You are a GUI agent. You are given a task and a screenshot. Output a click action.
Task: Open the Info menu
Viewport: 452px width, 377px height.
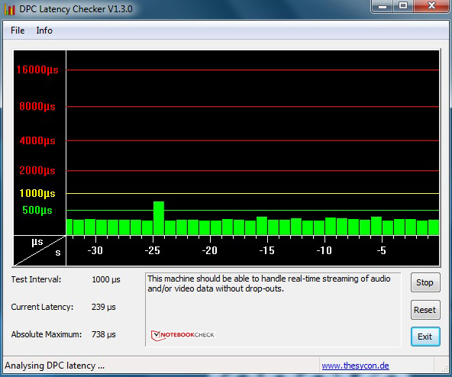pyautogui.click(x=44, y=31)
